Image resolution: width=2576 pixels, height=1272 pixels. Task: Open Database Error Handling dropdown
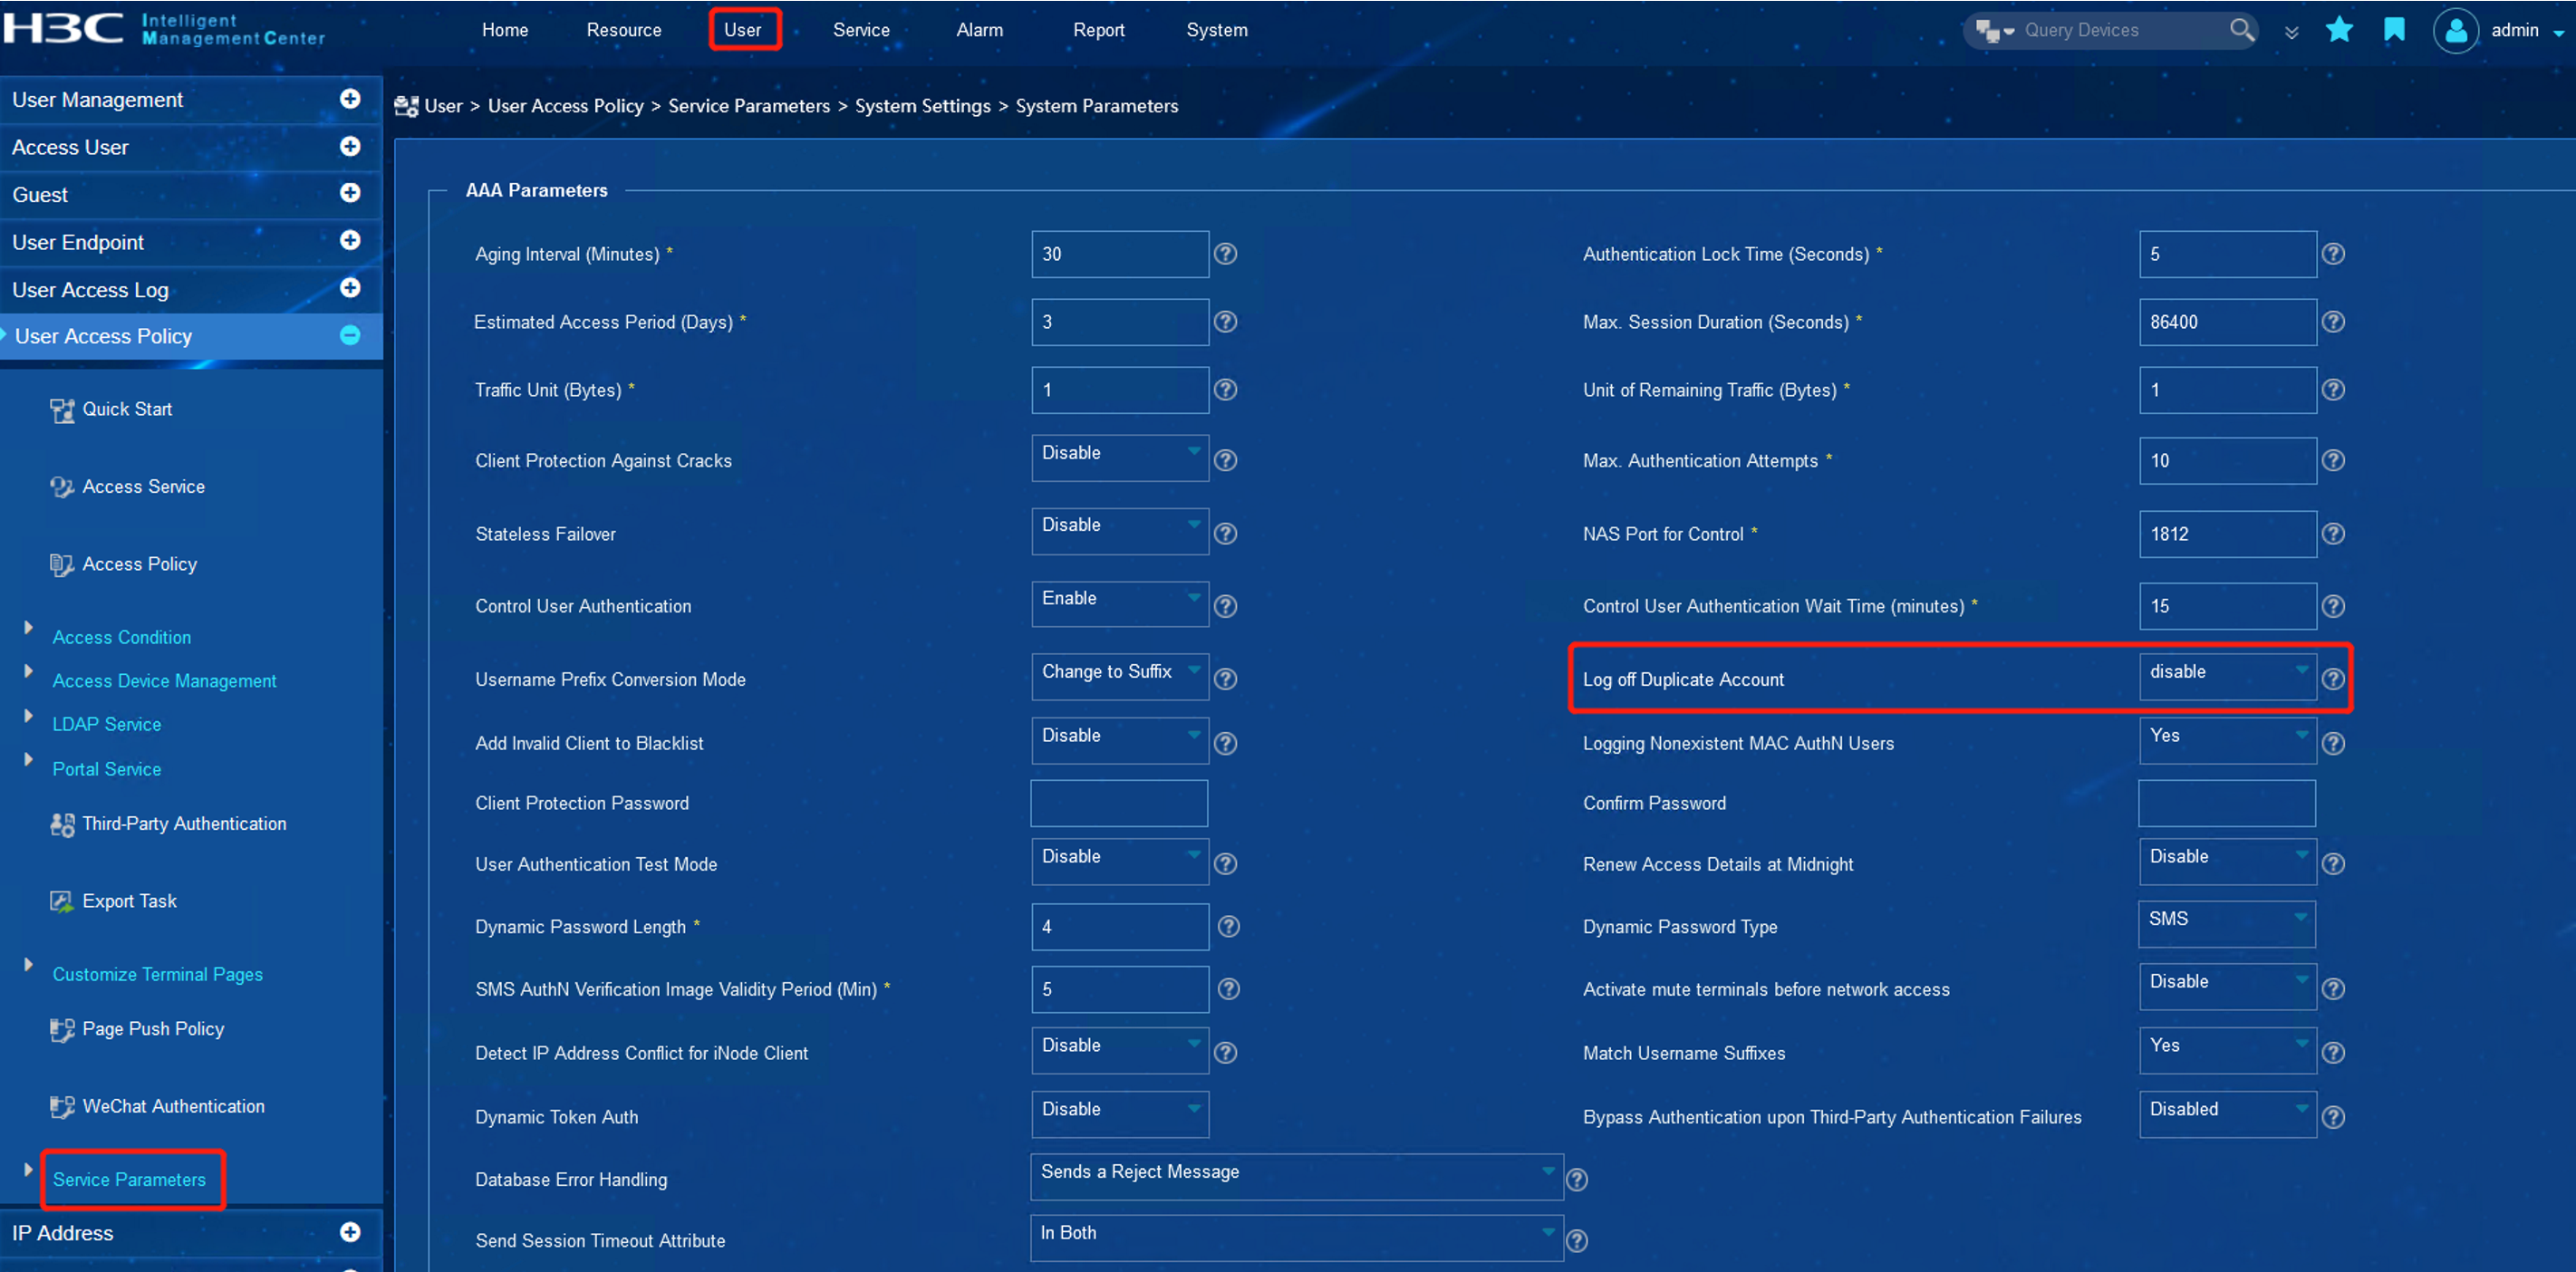1296,1177
